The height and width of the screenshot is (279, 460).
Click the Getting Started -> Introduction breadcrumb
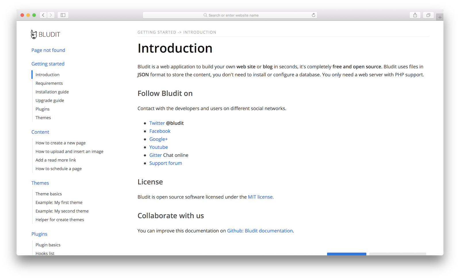point(177,32)
